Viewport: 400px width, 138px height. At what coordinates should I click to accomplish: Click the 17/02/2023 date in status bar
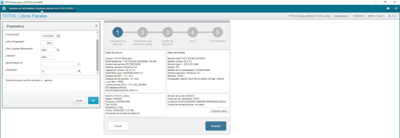point(358,16)
